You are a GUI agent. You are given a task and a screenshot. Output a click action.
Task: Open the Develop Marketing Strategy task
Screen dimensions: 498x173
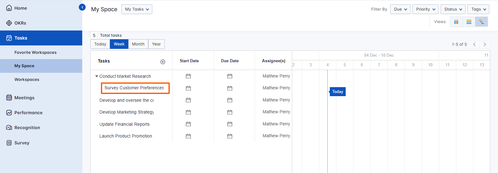126,112
